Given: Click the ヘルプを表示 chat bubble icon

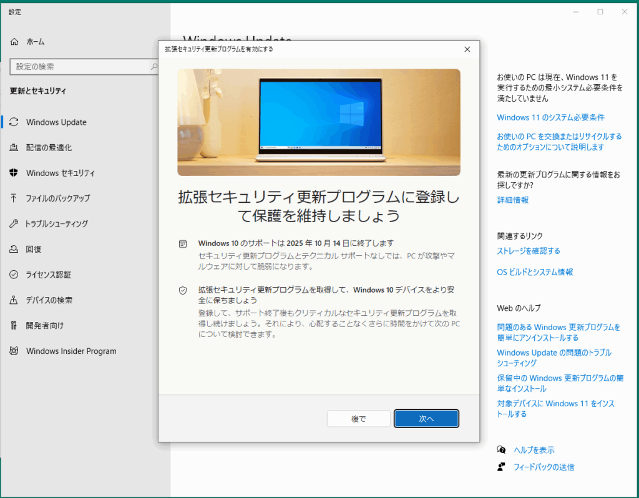Looking at the screenshot, I should (x=501, y=449).
